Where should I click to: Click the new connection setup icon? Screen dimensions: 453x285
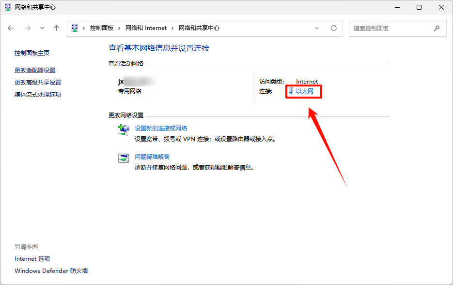point(124,129)
